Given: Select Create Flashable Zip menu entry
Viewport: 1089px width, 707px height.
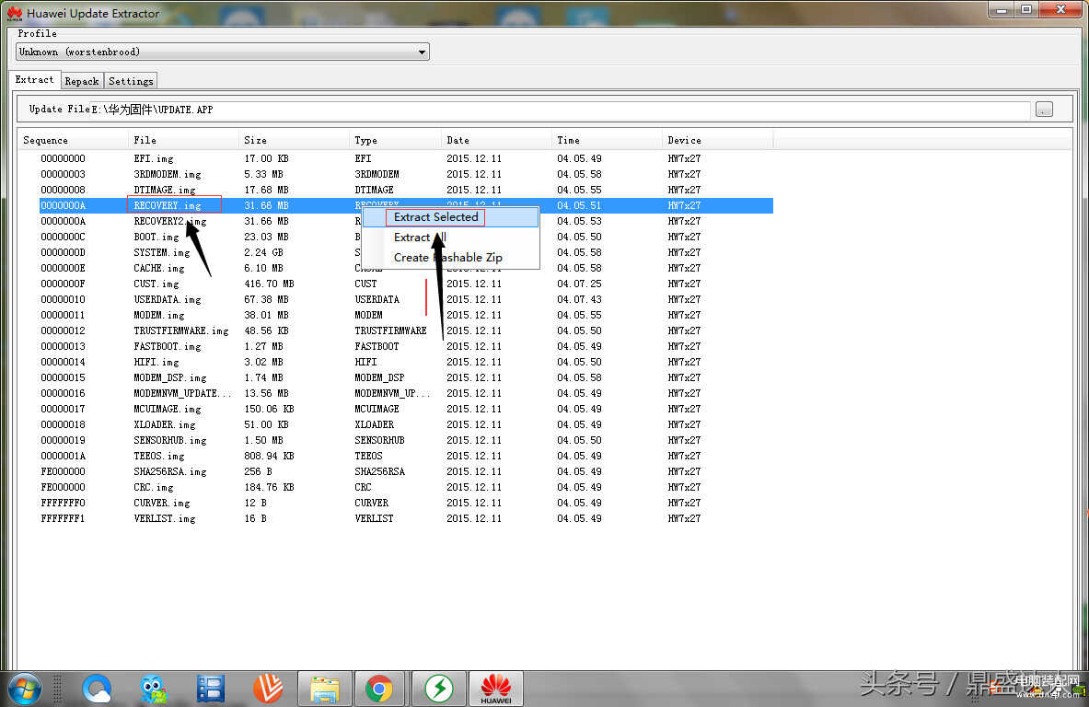Looking at the screenshot, I should point(448,258).
